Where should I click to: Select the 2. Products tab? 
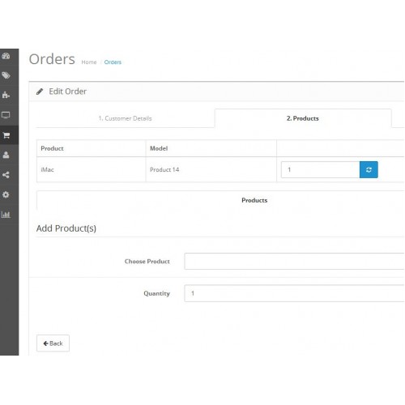coord(303,118)
